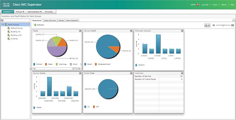Image resolution: width=236 pixels, height=120 pixels.
Task: Open the tab bar overflow dropdown arrow
Action: pyautogui.click(x=234, y=20)
